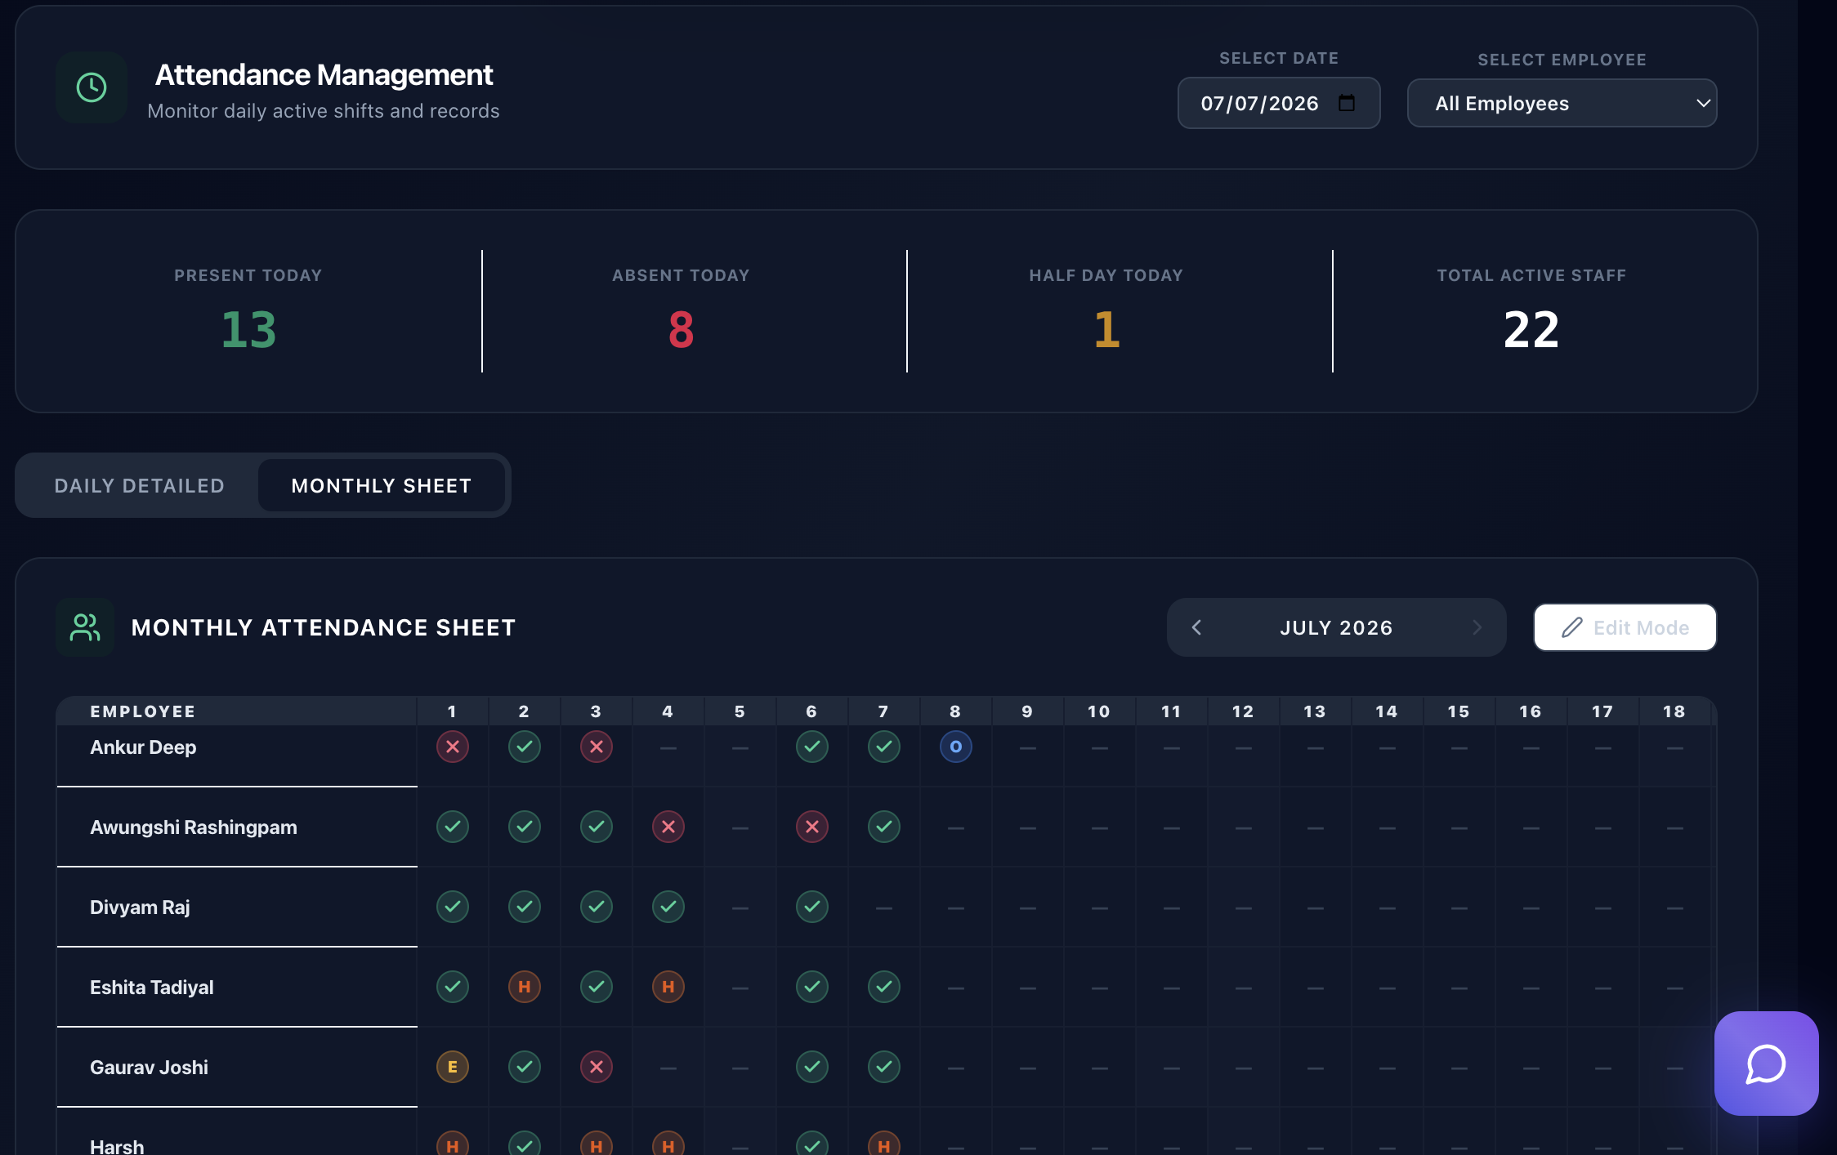Click Ankur Deep's O badge on day 8

coord(956,747)
